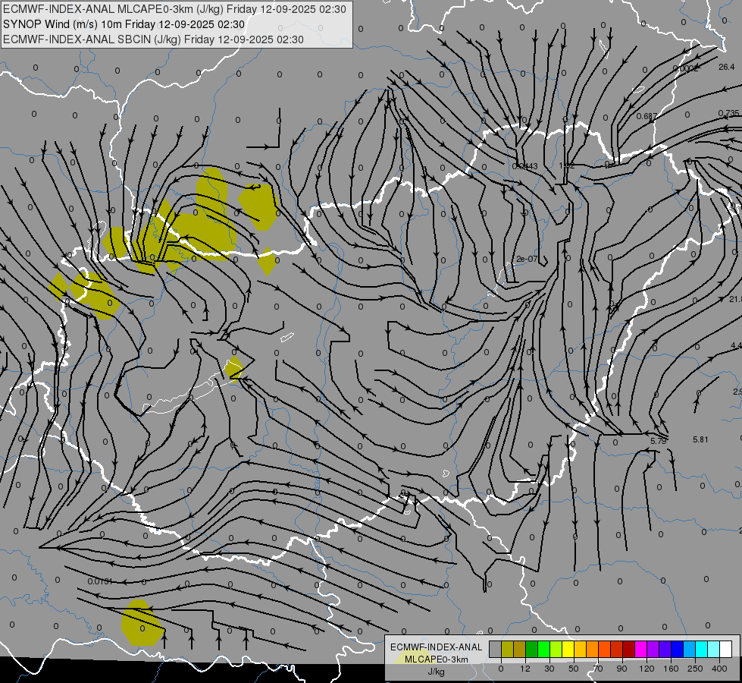Select the bright green legend swatch
This screenshot has height=683, width=742.
click(x=544, y=649)
